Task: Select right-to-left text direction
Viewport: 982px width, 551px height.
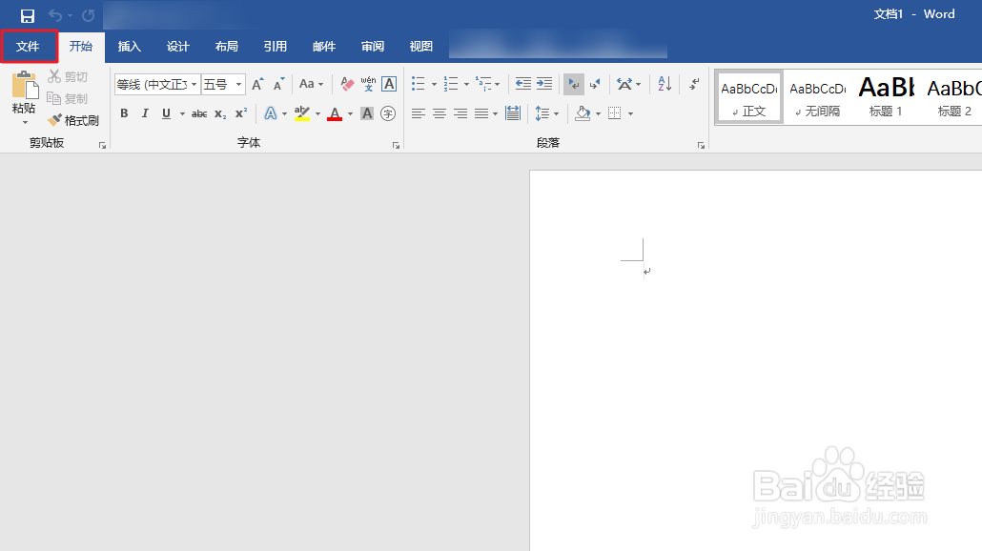Action: pos(595,84)
